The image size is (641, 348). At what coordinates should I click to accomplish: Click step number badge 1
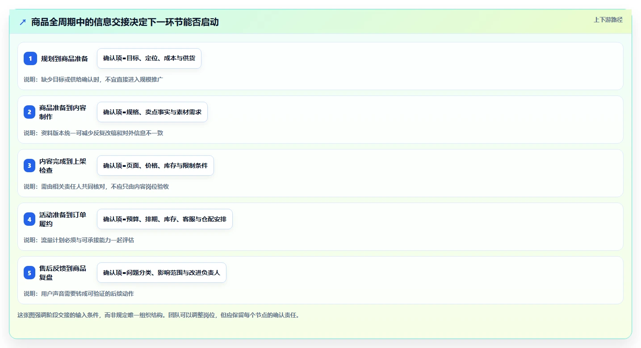[30, 58]
